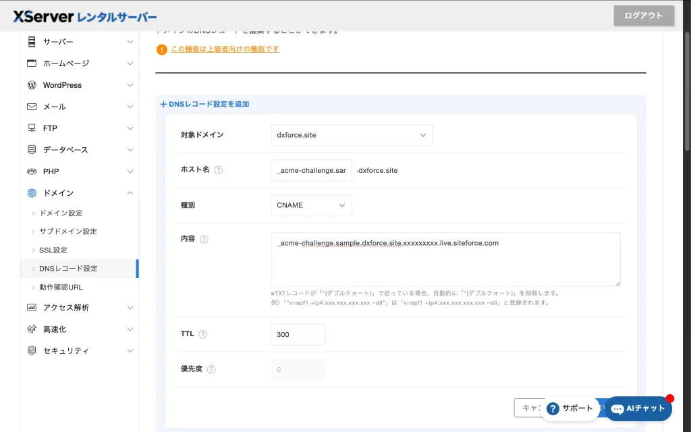Click help icon next to ホスト名
Viewport: 691px width, 432px height.
pos(218,170)
